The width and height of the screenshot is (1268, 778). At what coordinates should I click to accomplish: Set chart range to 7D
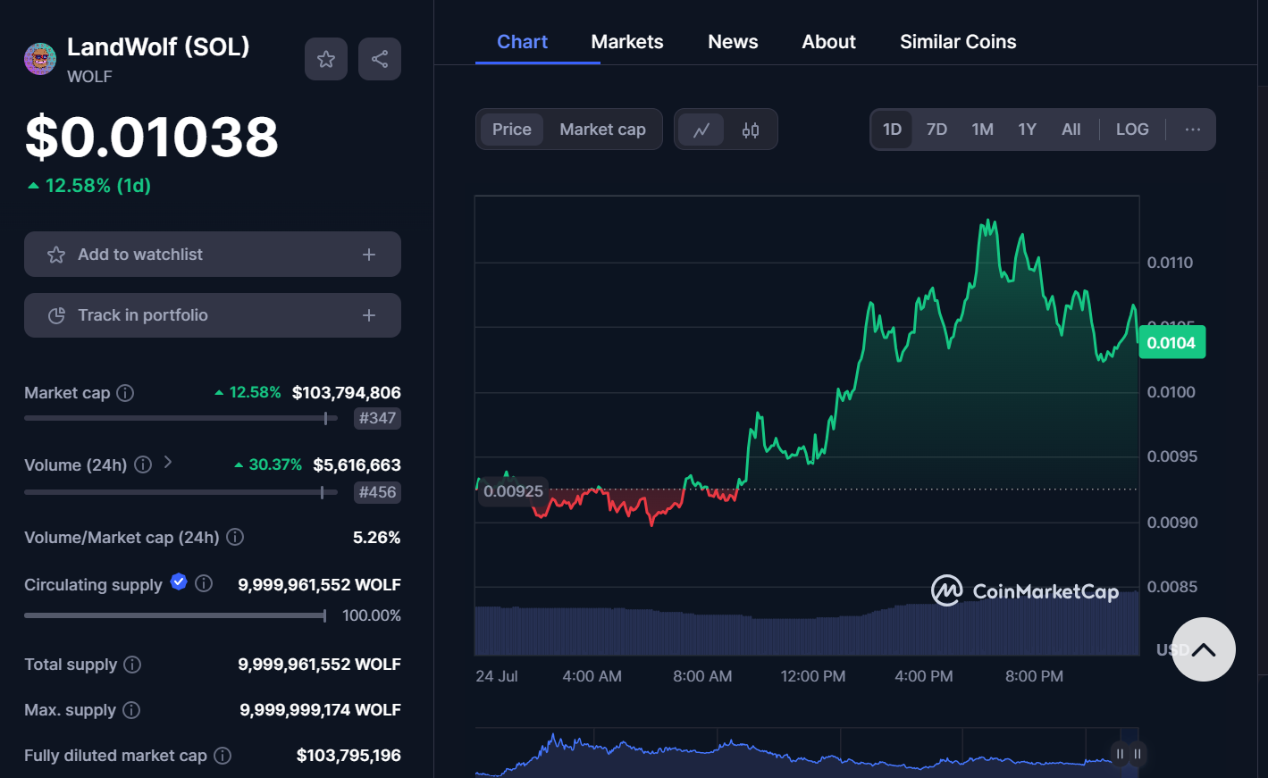pyautogui.click(x=936, y=130)
